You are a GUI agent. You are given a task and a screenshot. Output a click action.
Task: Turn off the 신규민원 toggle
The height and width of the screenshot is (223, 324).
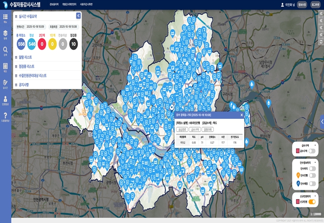pos(312,202)
